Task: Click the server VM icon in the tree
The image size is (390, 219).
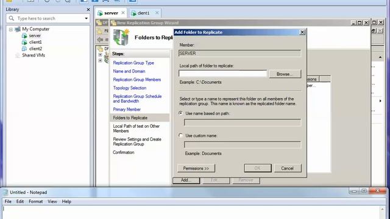Action: (x=24, y=36)
